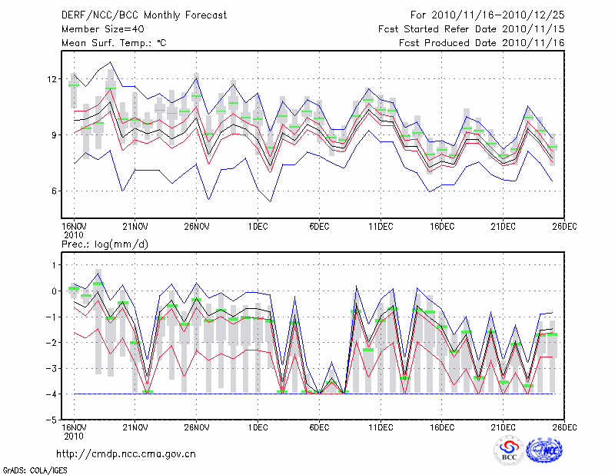Open the cmdp.ncc.cma.gov.cn URL
The width and height of the screenshot is (615, 475).
click(127, 454)
